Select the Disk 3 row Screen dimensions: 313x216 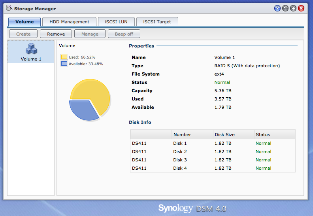pyautogui.click(x=213, y=160)
